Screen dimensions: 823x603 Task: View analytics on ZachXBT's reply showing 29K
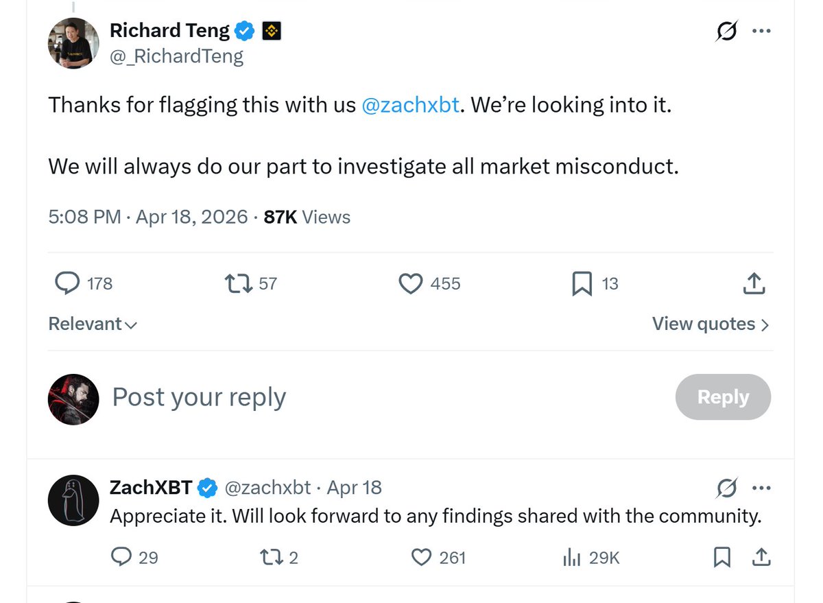[x=571, y=558]
